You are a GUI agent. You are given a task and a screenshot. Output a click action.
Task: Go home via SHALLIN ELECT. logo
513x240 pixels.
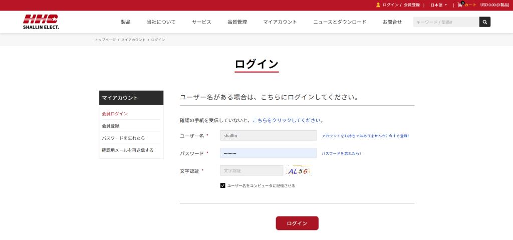click(x=41, y=22)
